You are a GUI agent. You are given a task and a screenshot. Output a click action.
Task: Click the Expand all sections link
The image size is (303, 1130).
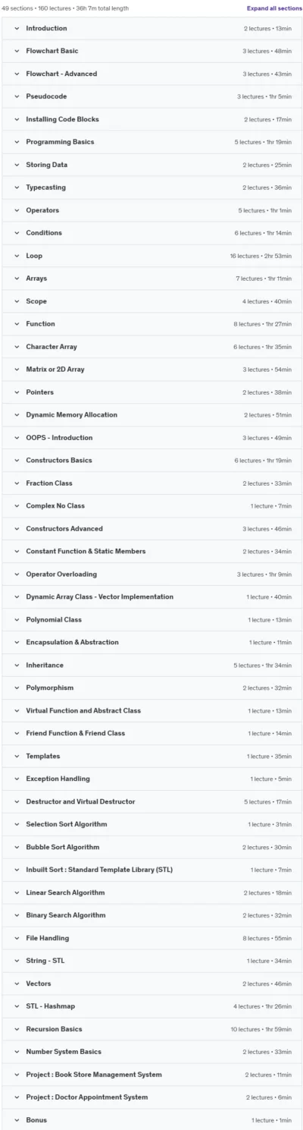click(274, 8)
